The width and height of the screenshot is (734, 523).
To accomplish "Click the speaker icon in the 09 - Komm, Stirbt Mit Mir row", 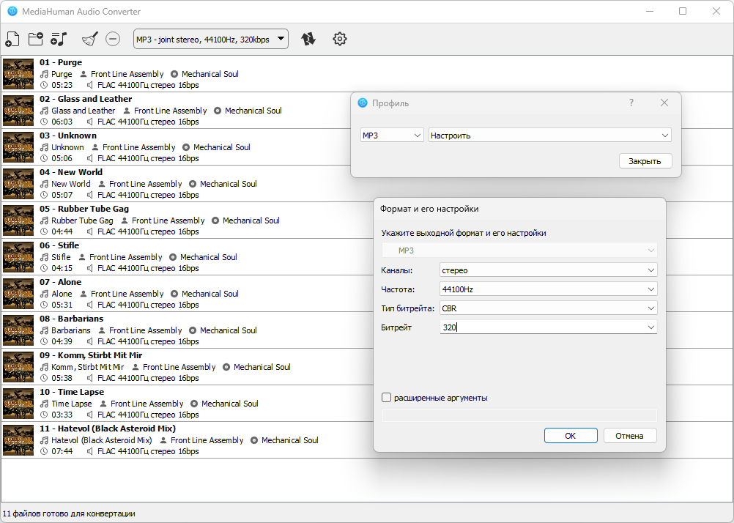I will (x=89, y=378).
